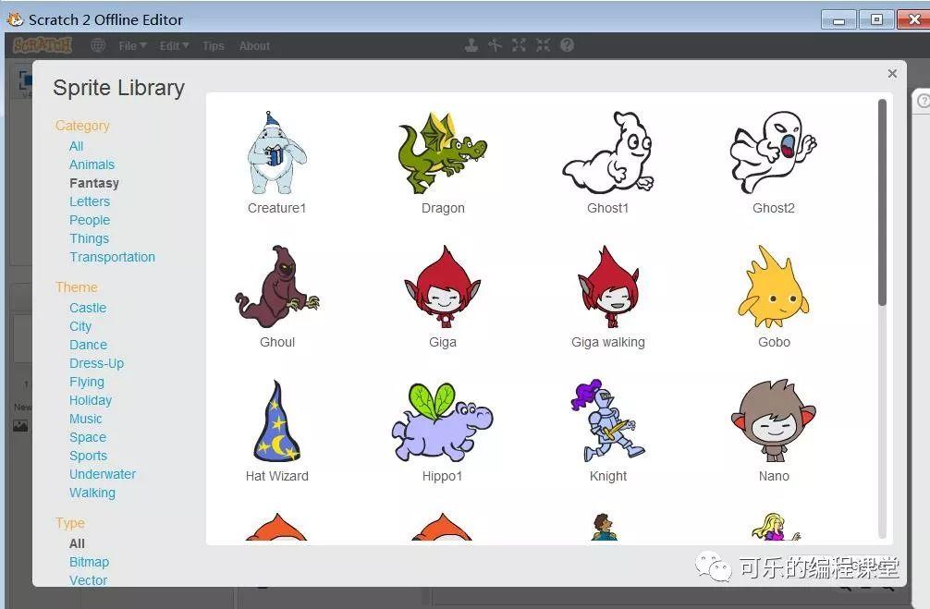Select the Fantasy category
Viewport: 930px width, 609px height.
[94, 183]
